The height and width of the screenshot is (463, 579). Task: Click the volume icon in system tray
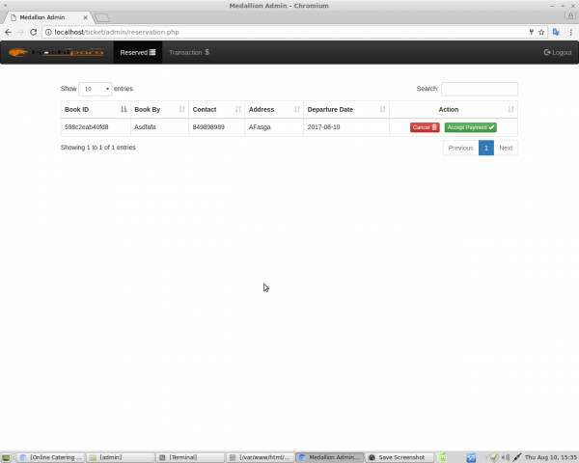[506, 458]
